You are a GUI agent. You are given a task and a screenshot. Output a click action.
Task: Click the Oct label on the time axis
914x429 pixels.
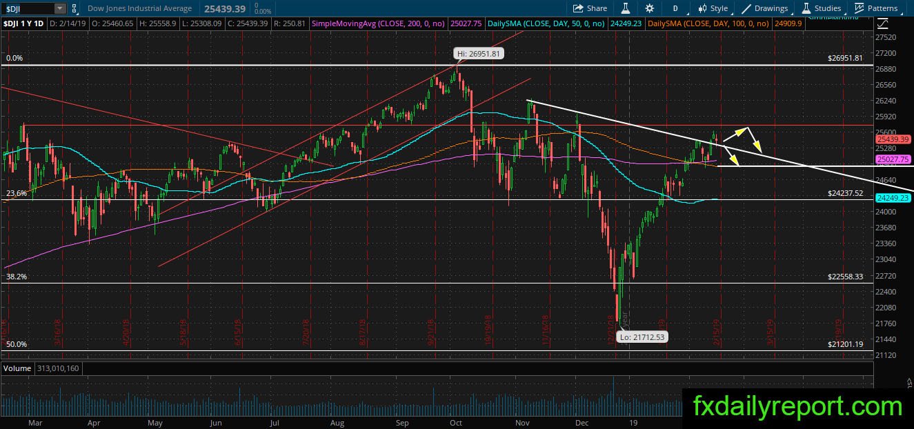click(x=456, y=421)
